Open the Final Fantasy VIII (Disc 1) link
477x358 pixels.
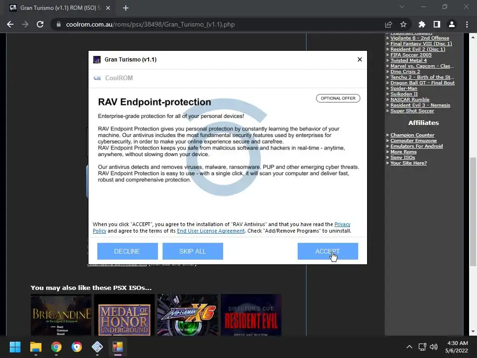(x=421, y=43)
